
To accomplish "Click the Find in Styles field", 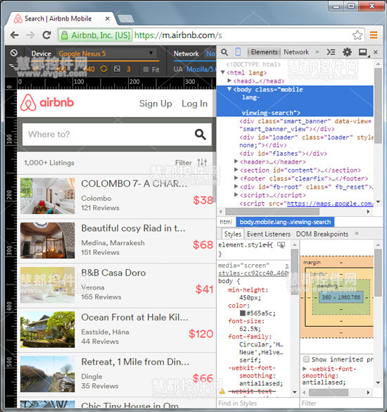I will (258, 403).
